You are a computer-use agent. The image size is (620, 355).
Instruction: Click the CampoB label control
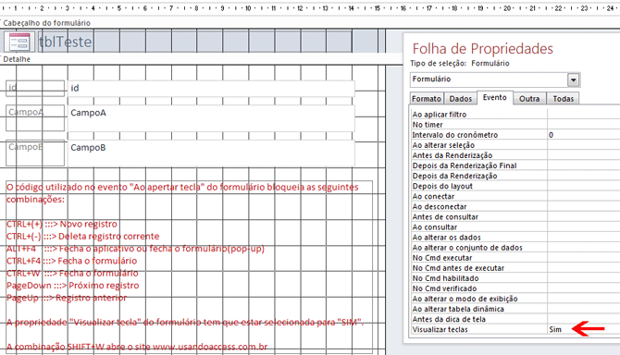35,153
